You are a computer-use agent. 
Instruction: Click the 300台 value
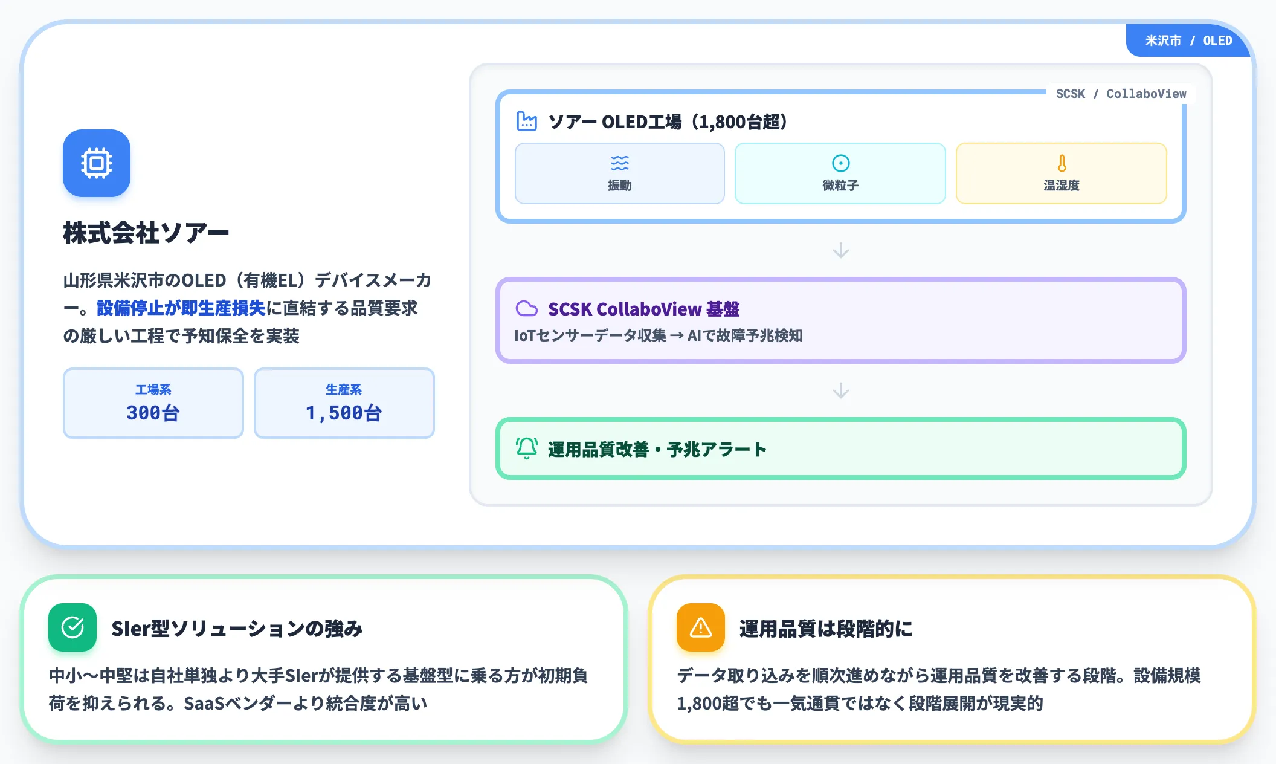(153, 413)
